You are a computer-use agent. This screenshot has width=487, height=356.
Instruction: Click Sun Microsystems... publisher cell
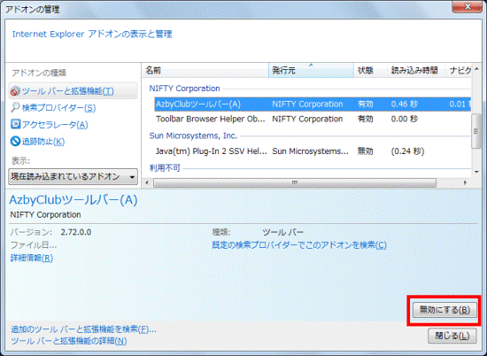310,151
